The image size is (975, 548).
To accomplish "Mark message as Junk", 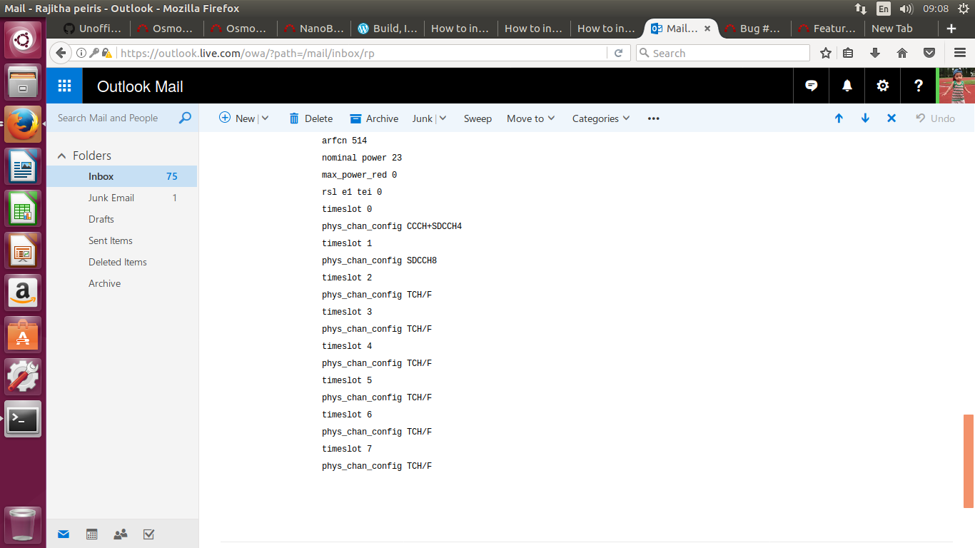I will pyautogui.click(x=422, y=118).
